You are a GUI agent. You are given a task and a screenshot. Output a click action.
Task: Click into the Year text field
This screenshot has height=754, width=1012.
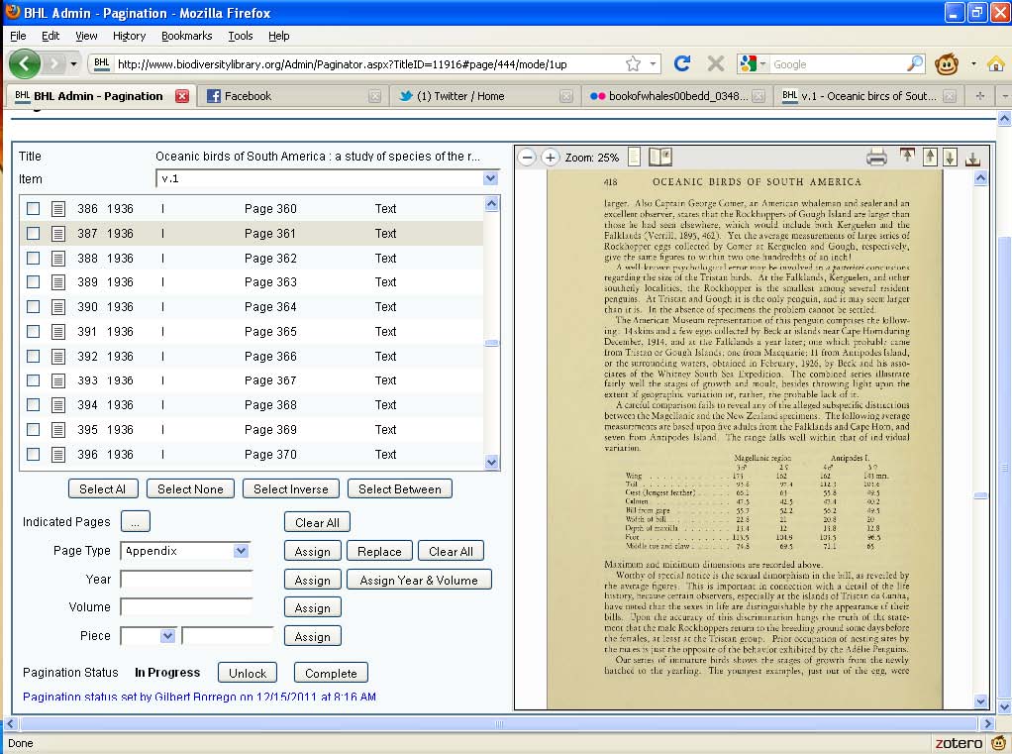pos(186,580)
